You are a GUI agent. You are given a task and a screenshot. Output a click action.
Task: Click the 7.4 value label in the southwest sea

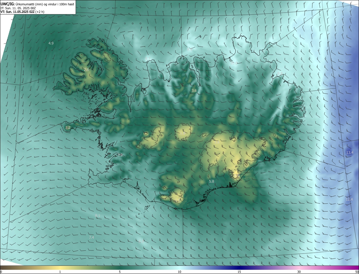(91, 238)
